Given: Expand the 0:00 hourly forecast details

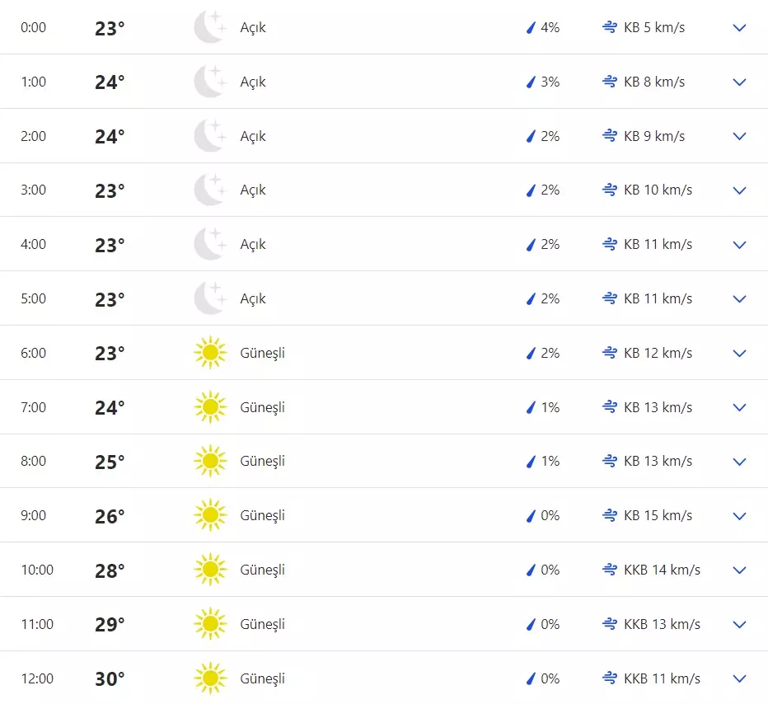Looking at the screenshot, I should point(739,27).
